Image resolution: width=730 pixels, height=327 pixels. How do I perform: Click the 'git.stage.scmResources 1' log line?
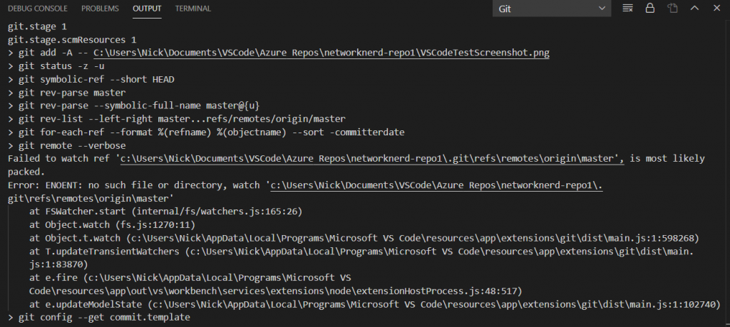pos(72,40)
